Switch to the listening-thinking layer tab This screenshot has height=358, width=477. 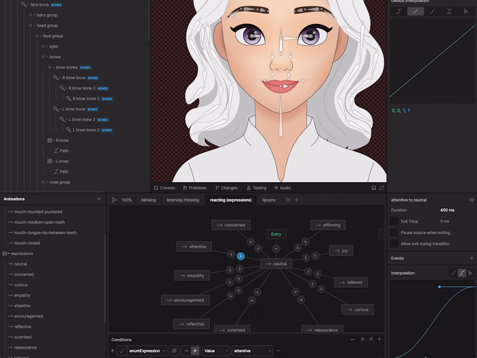coord(183,200)
